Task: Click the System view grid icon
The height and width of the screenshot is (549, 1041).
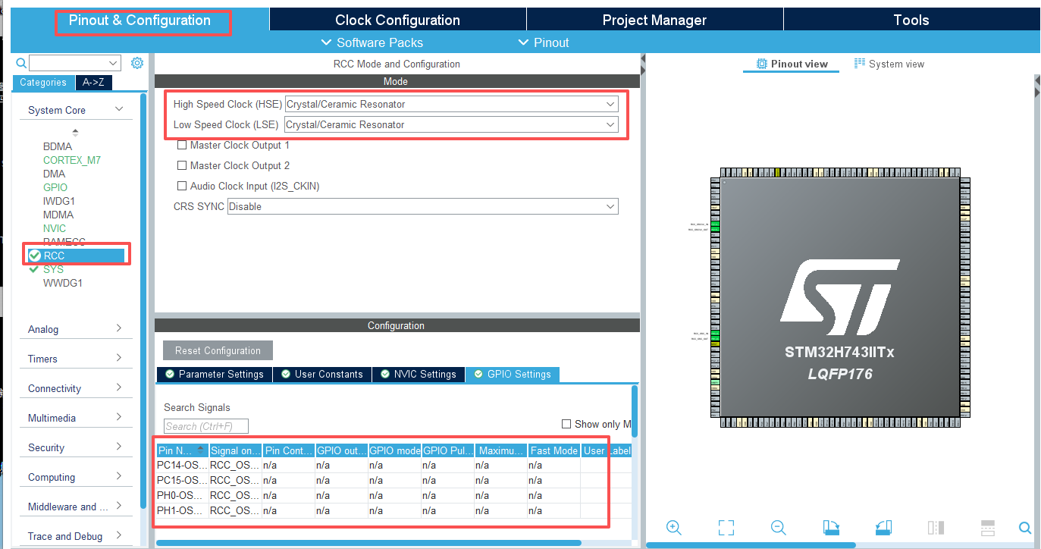Action: [x=860, y=64]
